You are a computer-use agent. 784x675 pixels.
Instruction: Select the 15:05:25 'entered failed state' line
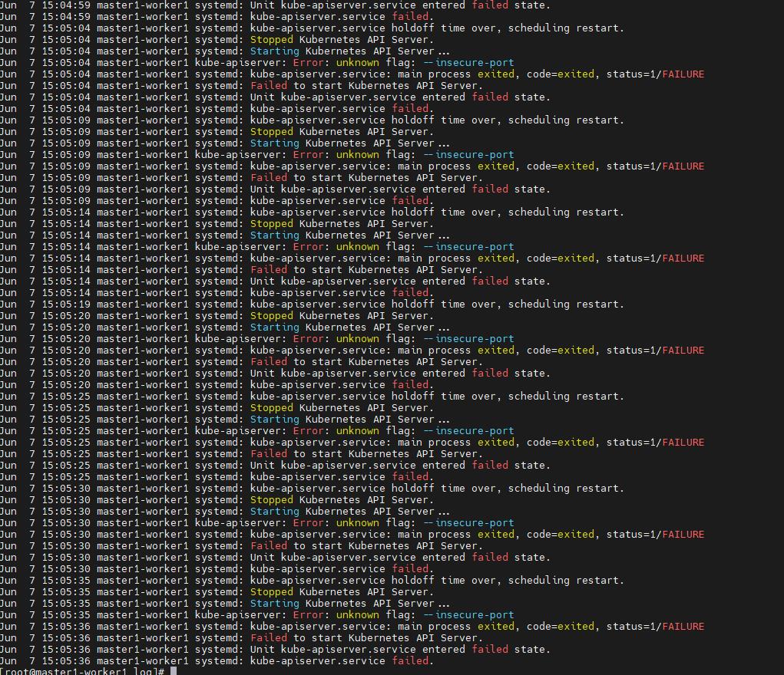click(275, 465)
